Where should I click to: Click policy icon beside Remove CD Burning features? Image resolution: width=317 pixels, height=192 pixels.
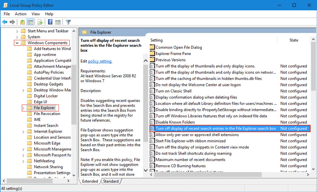(x=152, y=166)
